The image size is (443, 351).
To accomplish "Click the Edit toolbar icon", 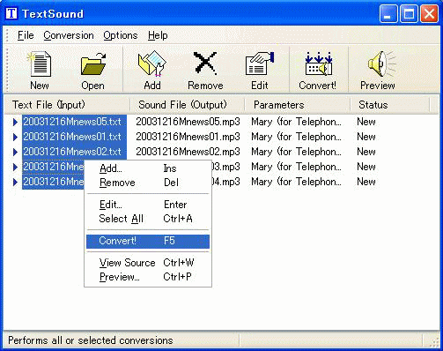I will click(x=260, y=63).
